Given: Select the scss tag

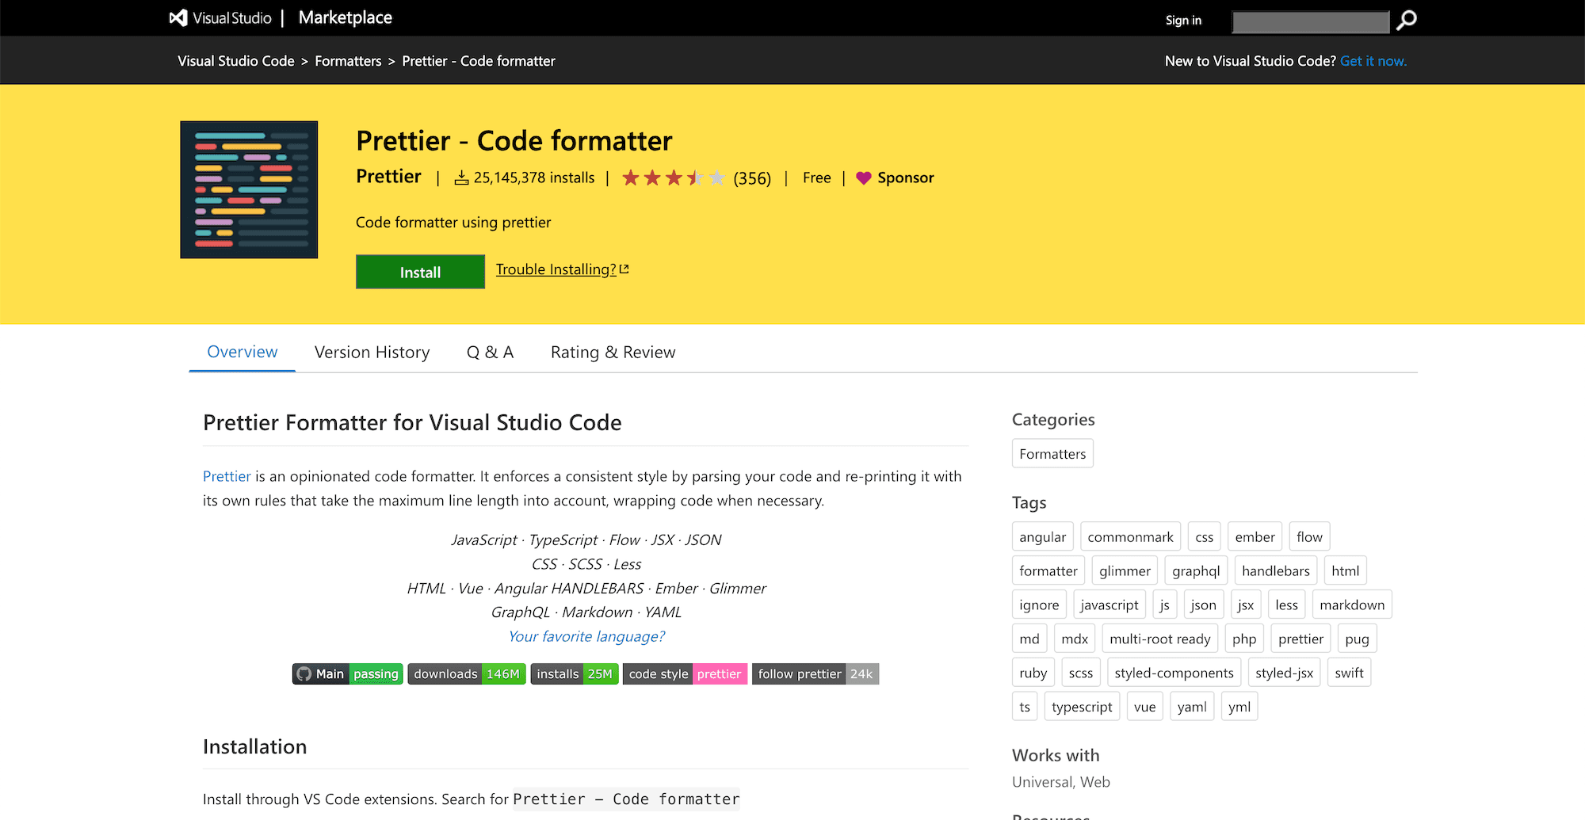Looking at the screenshot, I should (1081, 673).
